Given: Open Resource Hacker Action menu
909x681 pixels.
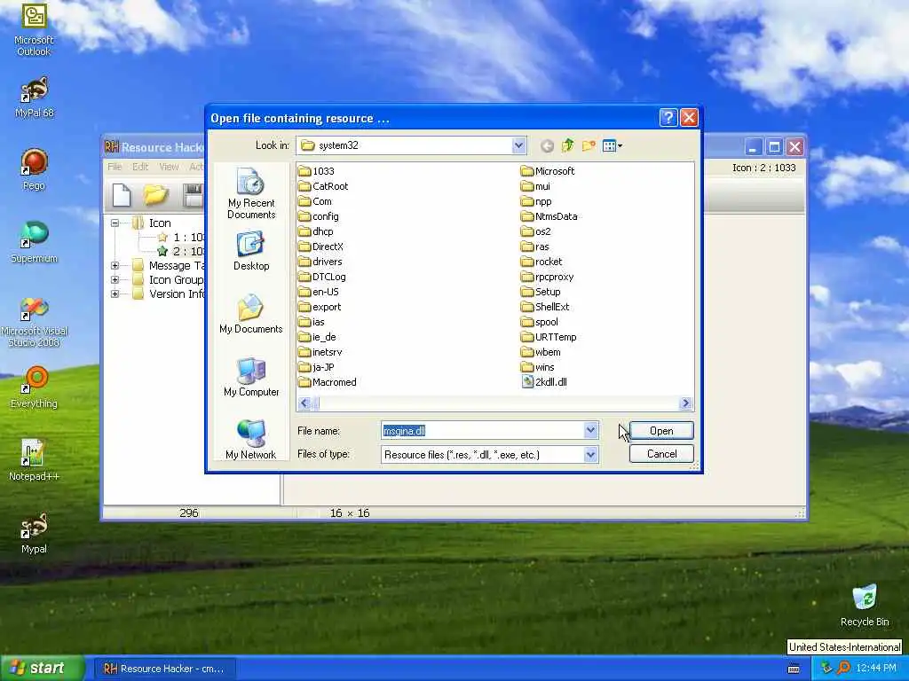Looking at the screenshot, I should pos(196,167).
